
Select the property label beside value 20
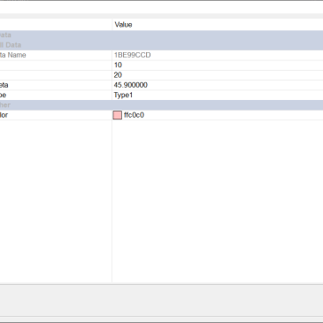point(56,75)
